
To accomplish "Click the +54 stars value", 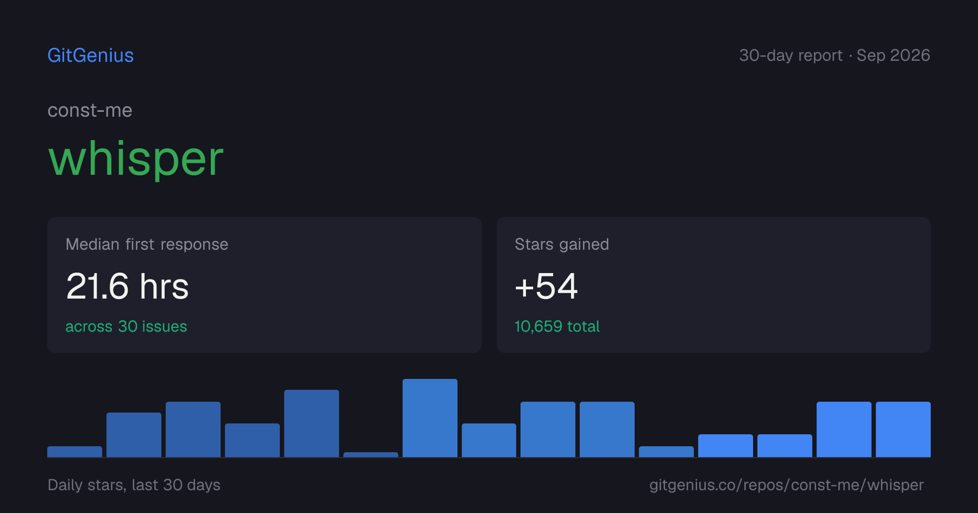I will coord(546,286).
